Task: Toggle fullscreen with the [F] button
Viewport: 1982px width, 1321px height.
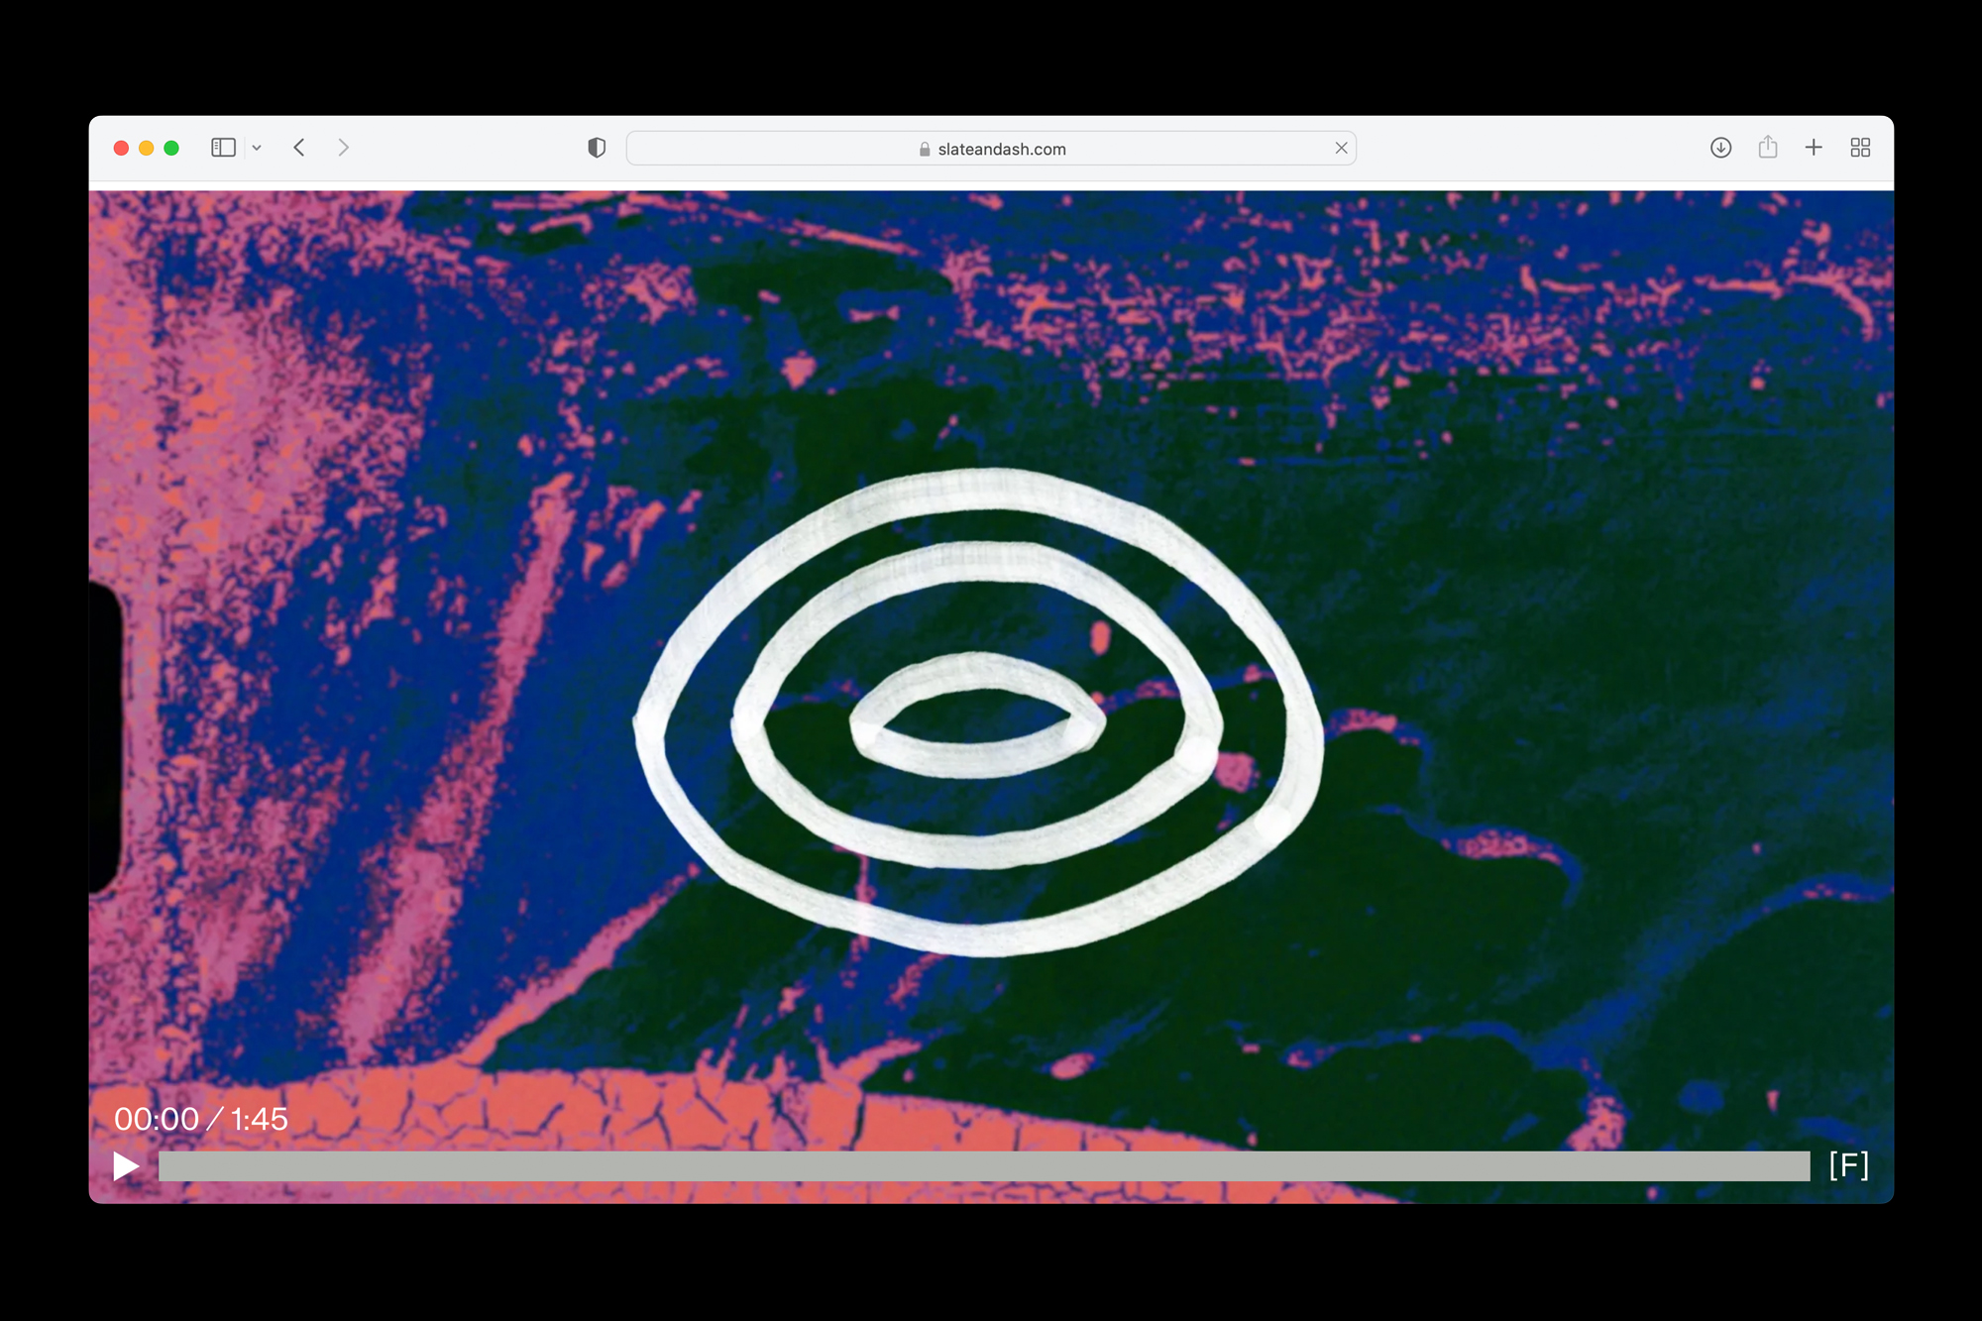Action: click(1848, 1165)
